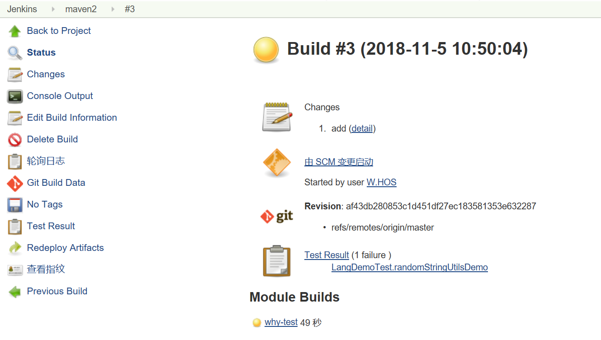Open the change detail link
Image resolution: width=601 pixels, height=340 pixels.
[362, 128]
